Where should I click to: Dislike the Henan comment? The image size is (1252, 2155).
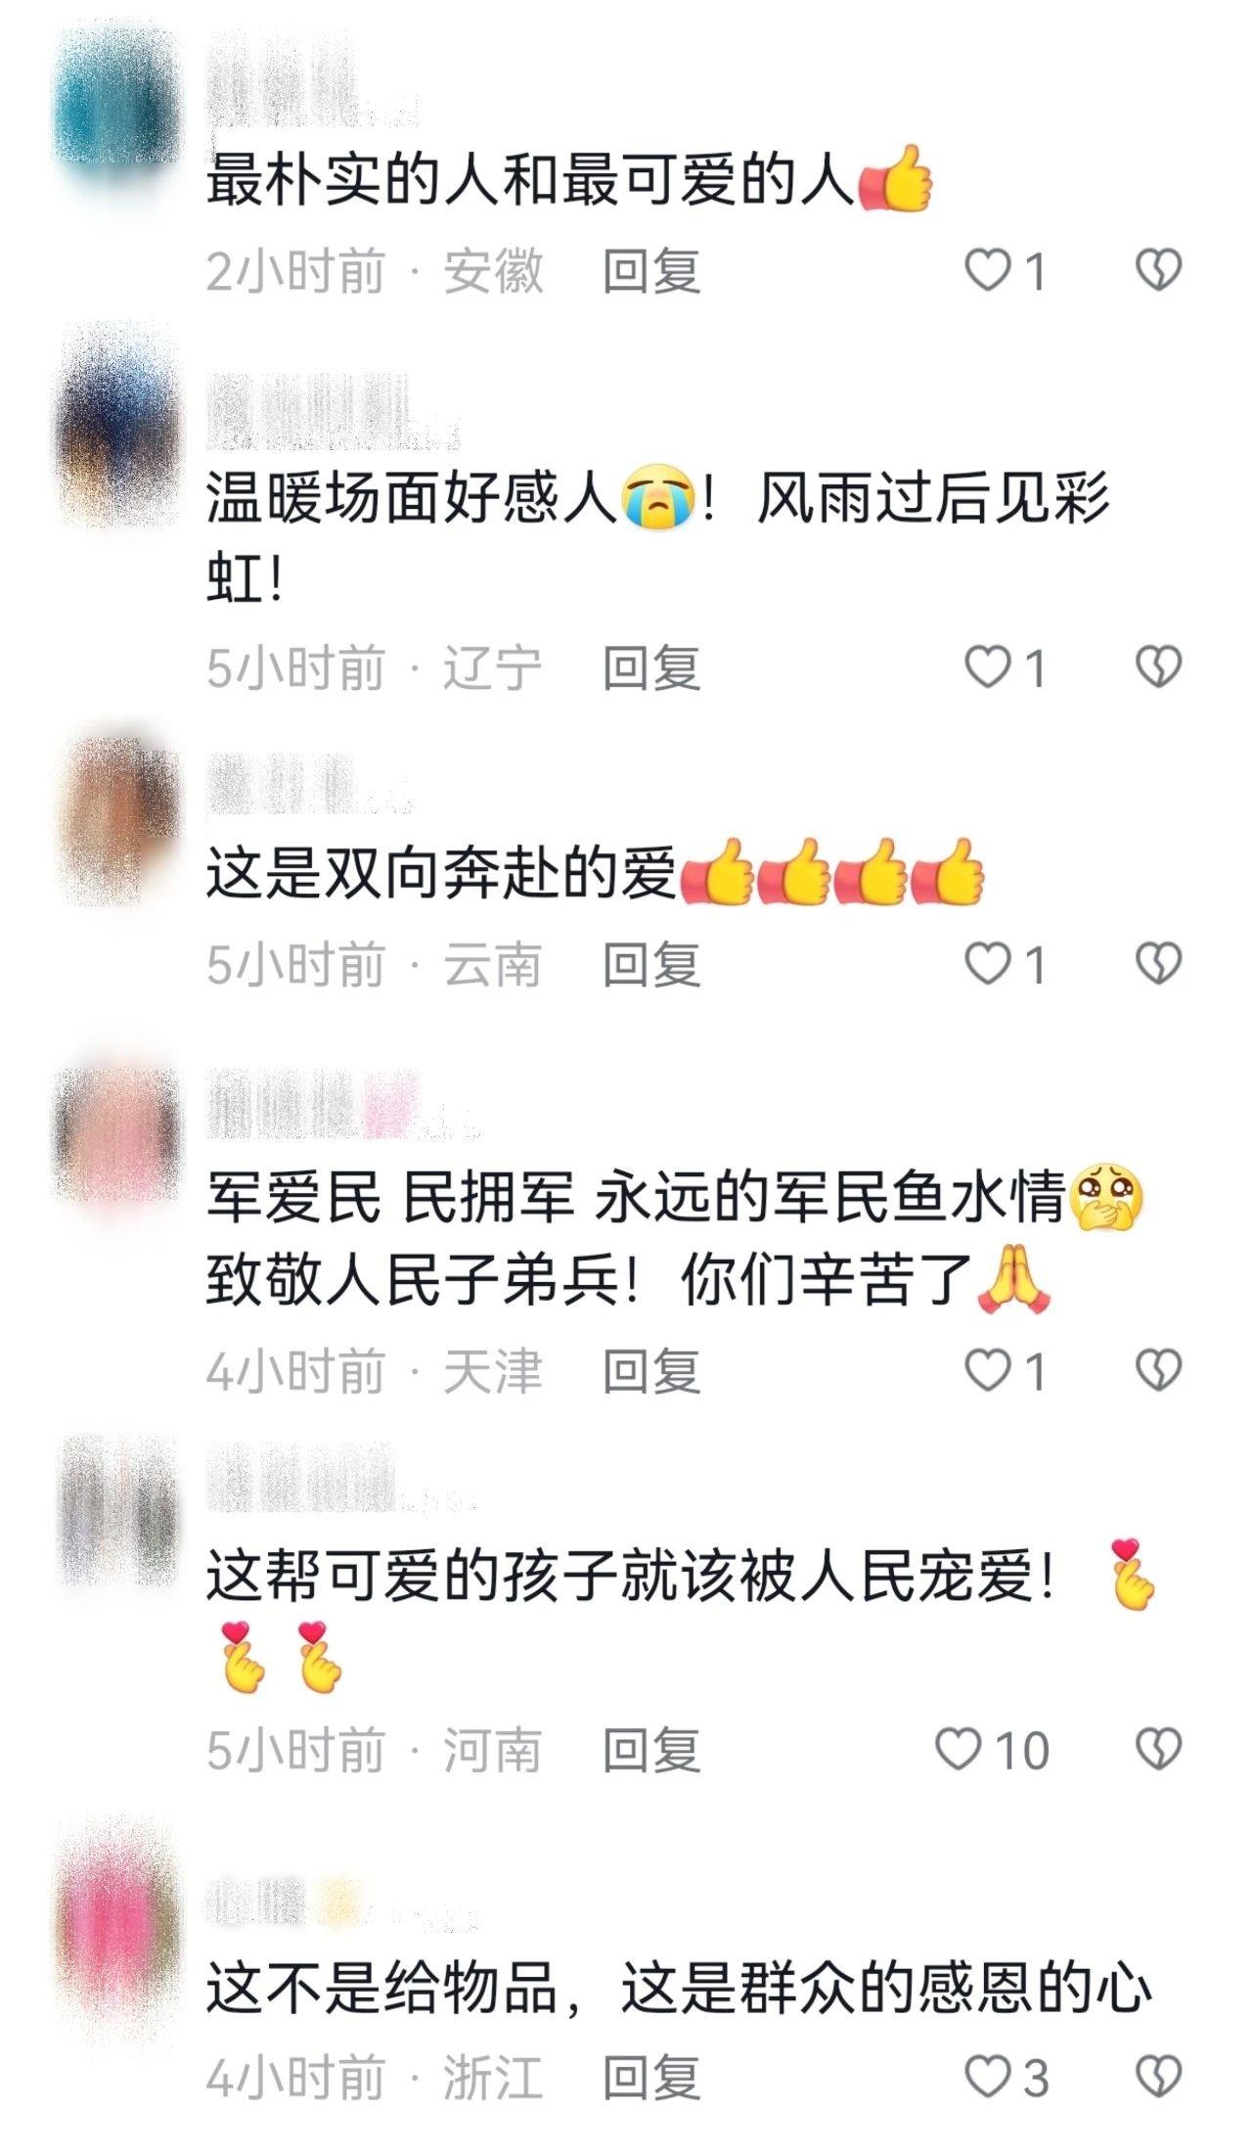(1159, 1749)
